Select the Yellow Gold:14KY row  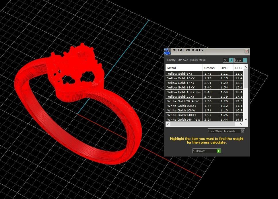click(205, 83)
